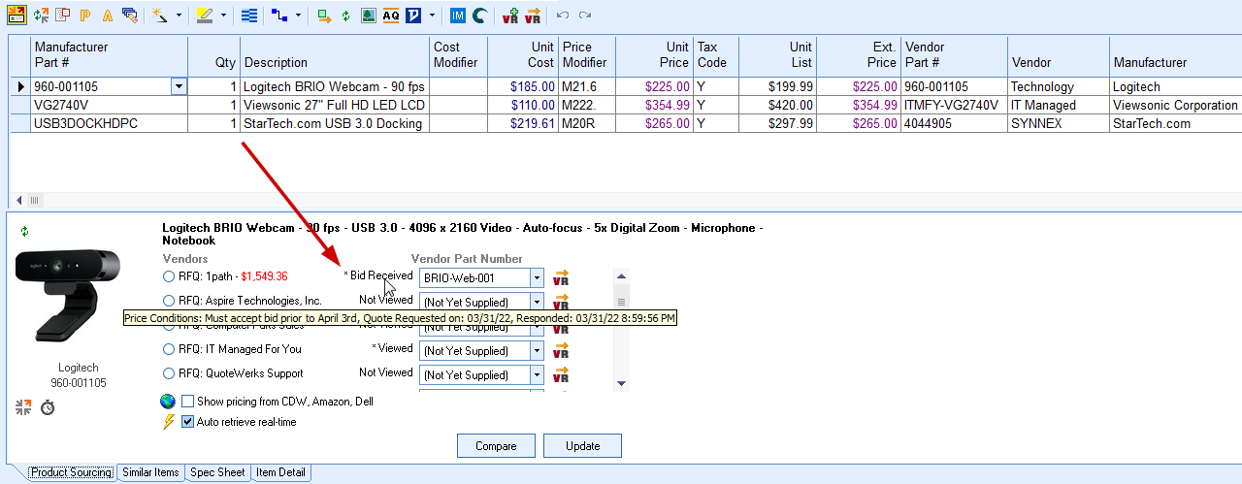Click the AQ toolbar icon
Image resolution: width=1242 pixels, height=484 pixels.
pos(391,16)
